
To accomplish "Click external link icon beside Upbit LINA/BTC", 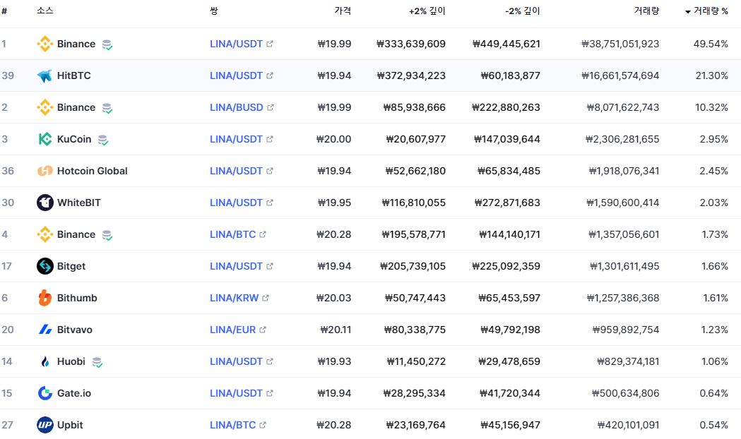I will coord(263,425).
